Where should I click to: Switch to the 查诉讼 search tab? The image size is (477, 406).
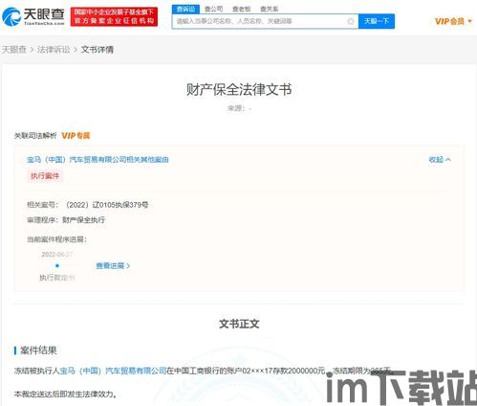(185, 9)
